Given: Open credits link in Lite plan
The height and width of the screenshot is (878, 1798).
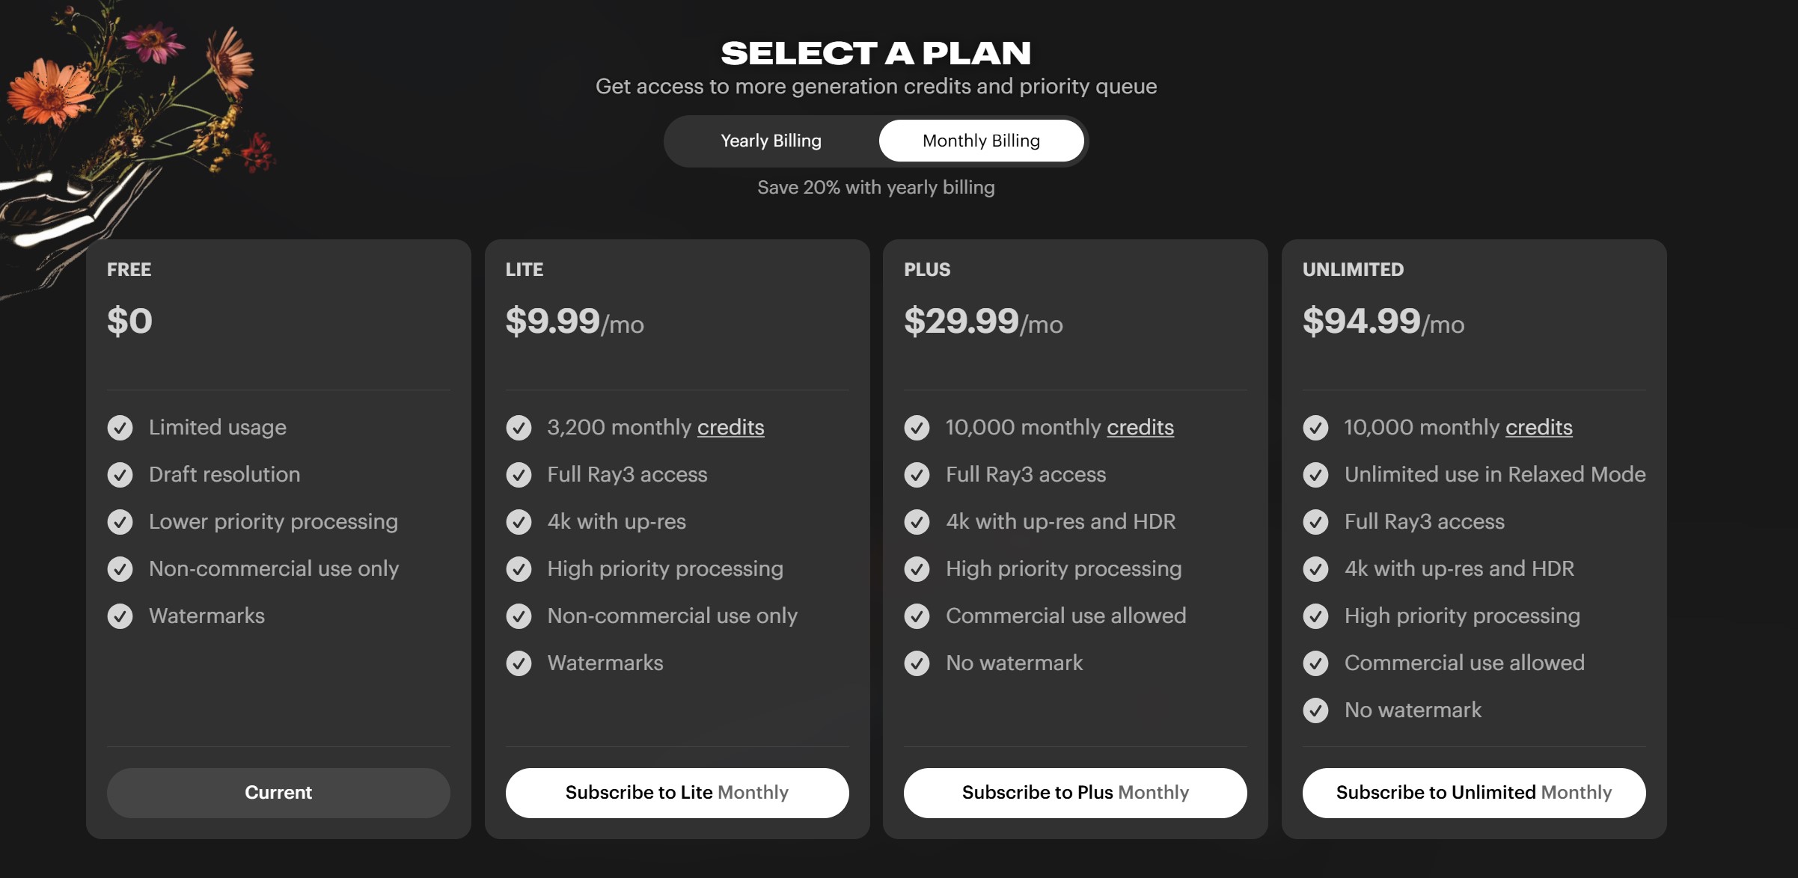Looking at the screenshot, I should [730, 427].
